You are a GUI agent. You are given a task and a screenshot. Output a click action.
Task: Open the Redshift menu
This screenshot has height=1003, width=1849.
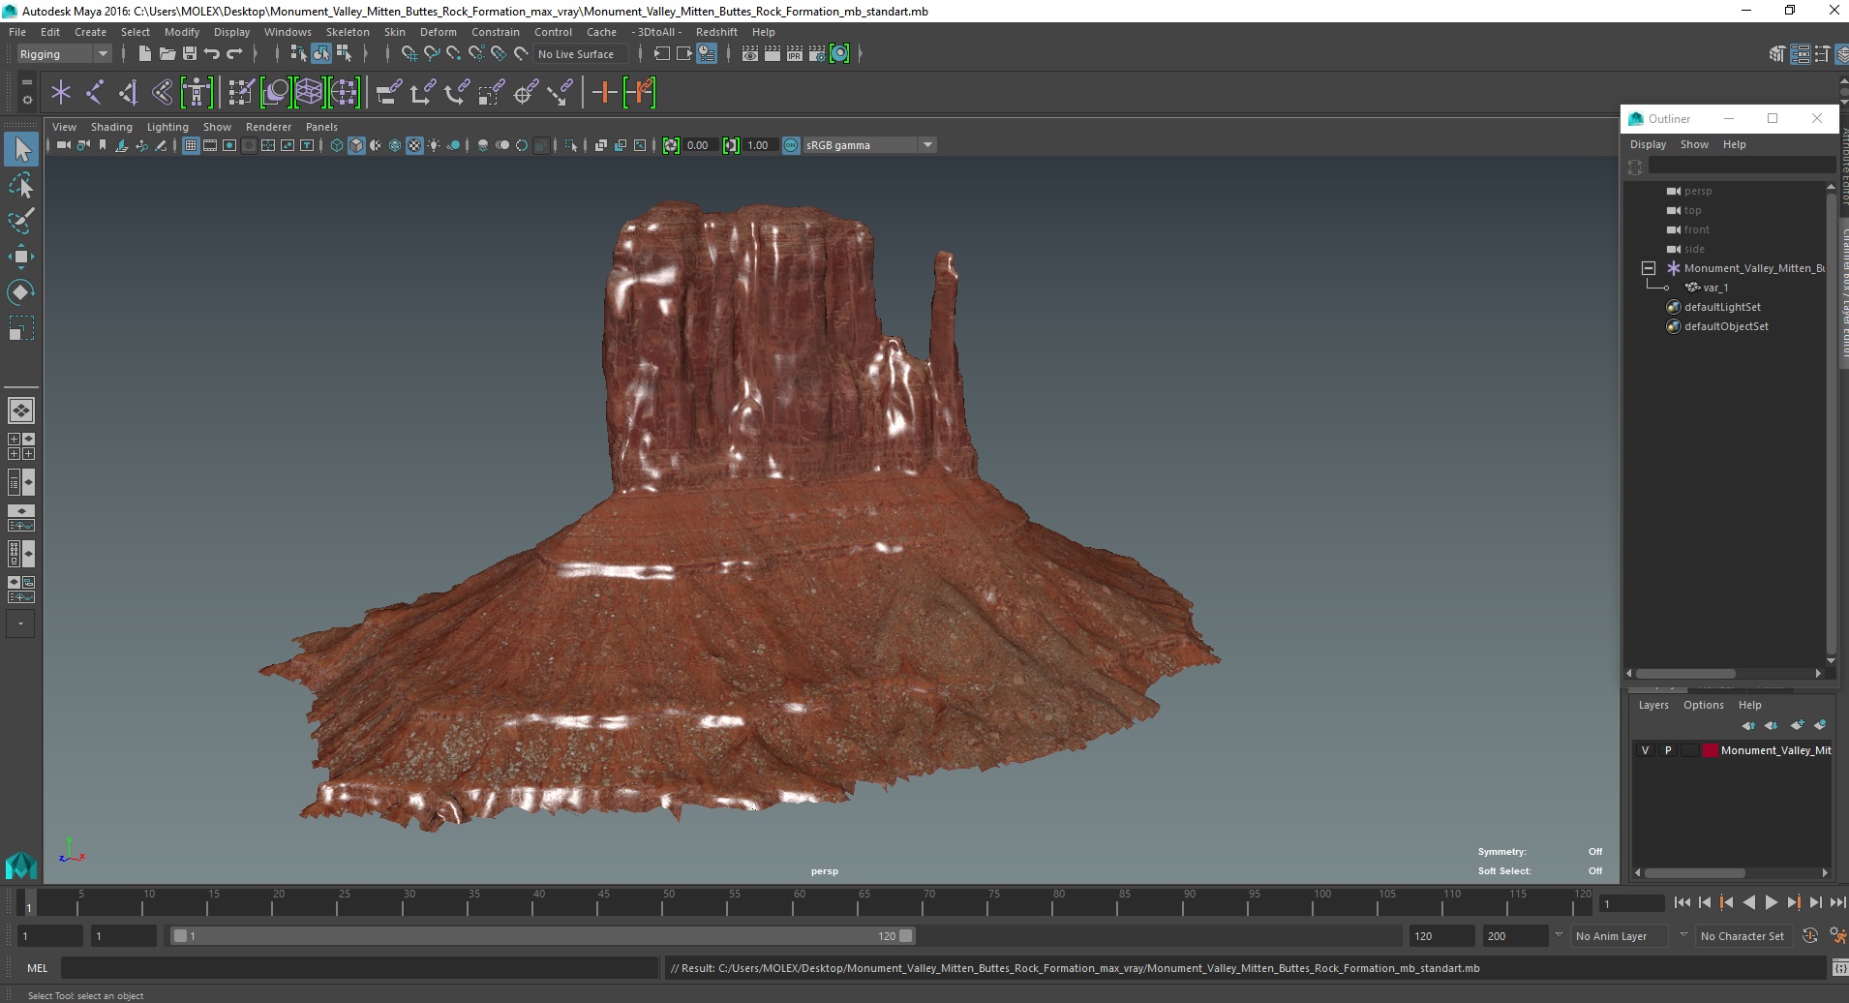tap(716, 32)
